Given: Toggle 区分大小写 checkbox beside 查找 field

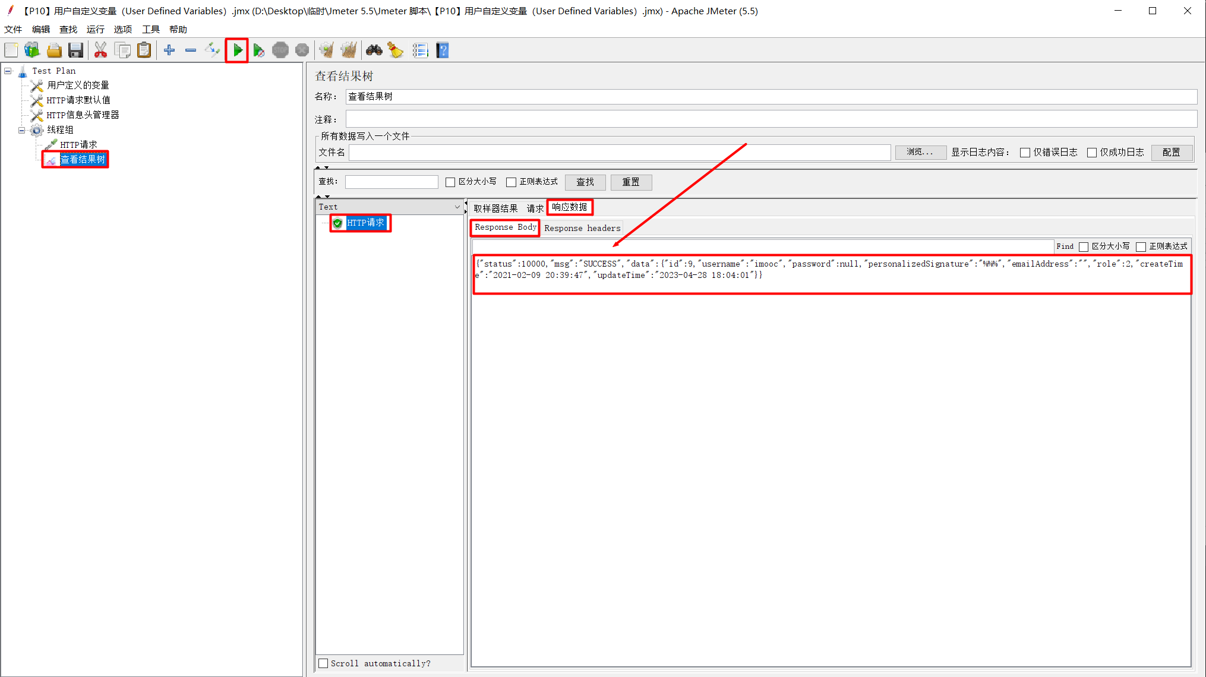Looking at the screenshot, I should pos(450,182).
